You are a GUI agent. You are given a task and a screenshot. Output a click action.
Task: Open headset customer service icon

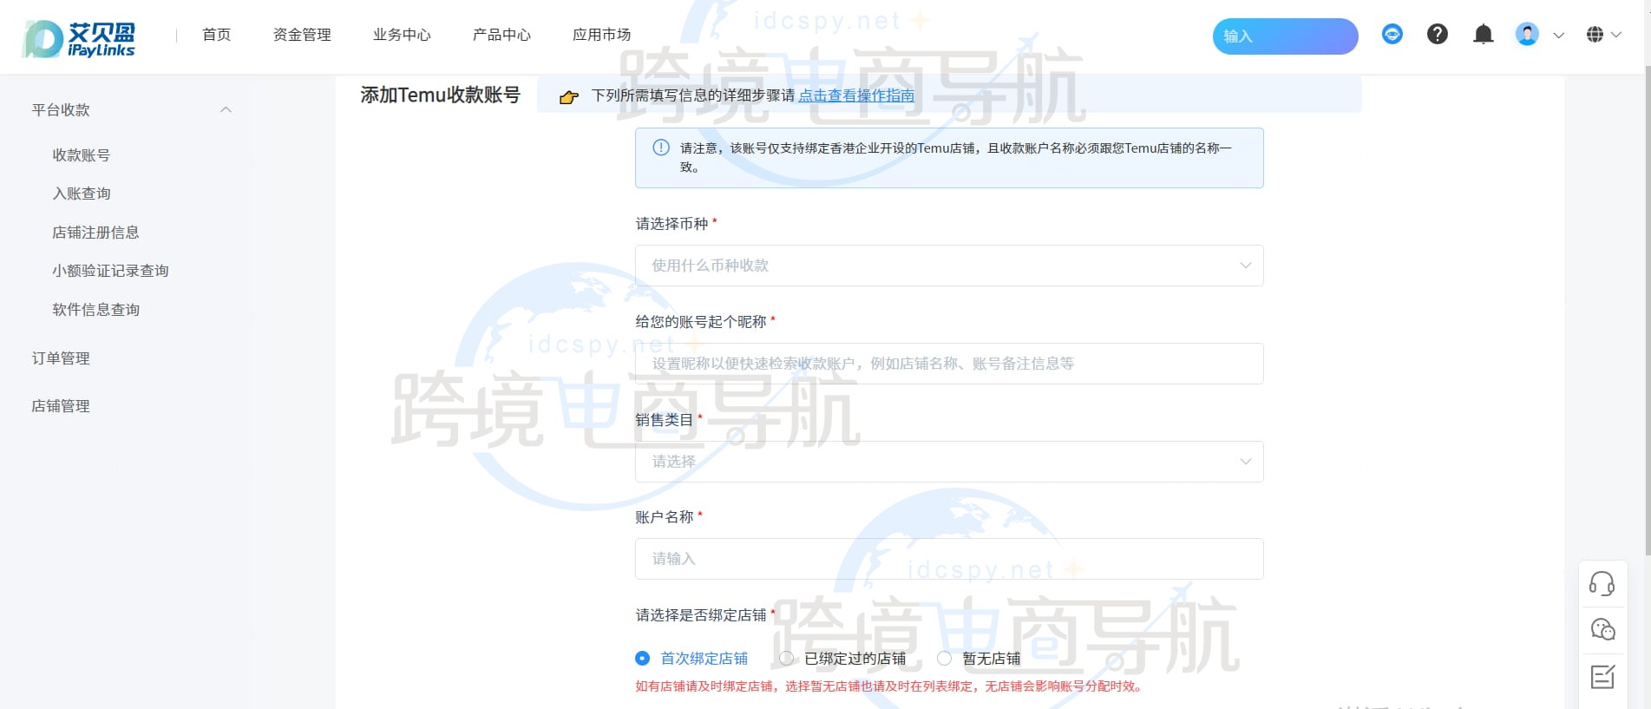click(1602, 583)
